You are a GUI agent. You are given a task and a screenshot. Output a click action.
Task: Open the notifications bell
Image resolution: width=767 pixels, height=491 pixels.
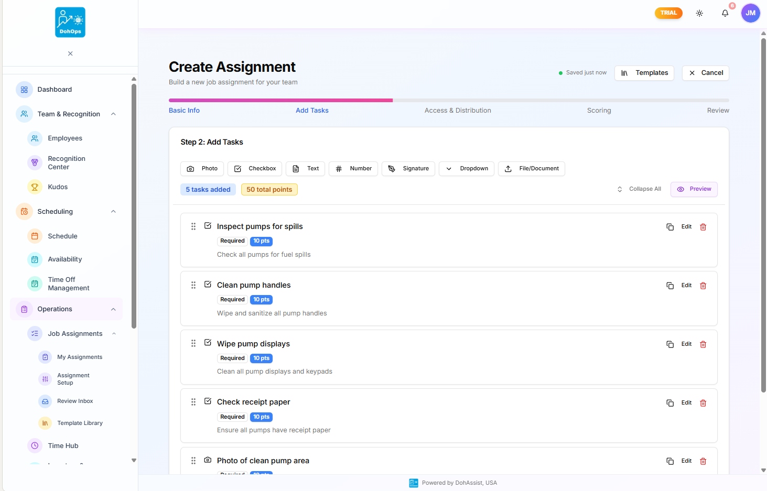pos(726,13)
